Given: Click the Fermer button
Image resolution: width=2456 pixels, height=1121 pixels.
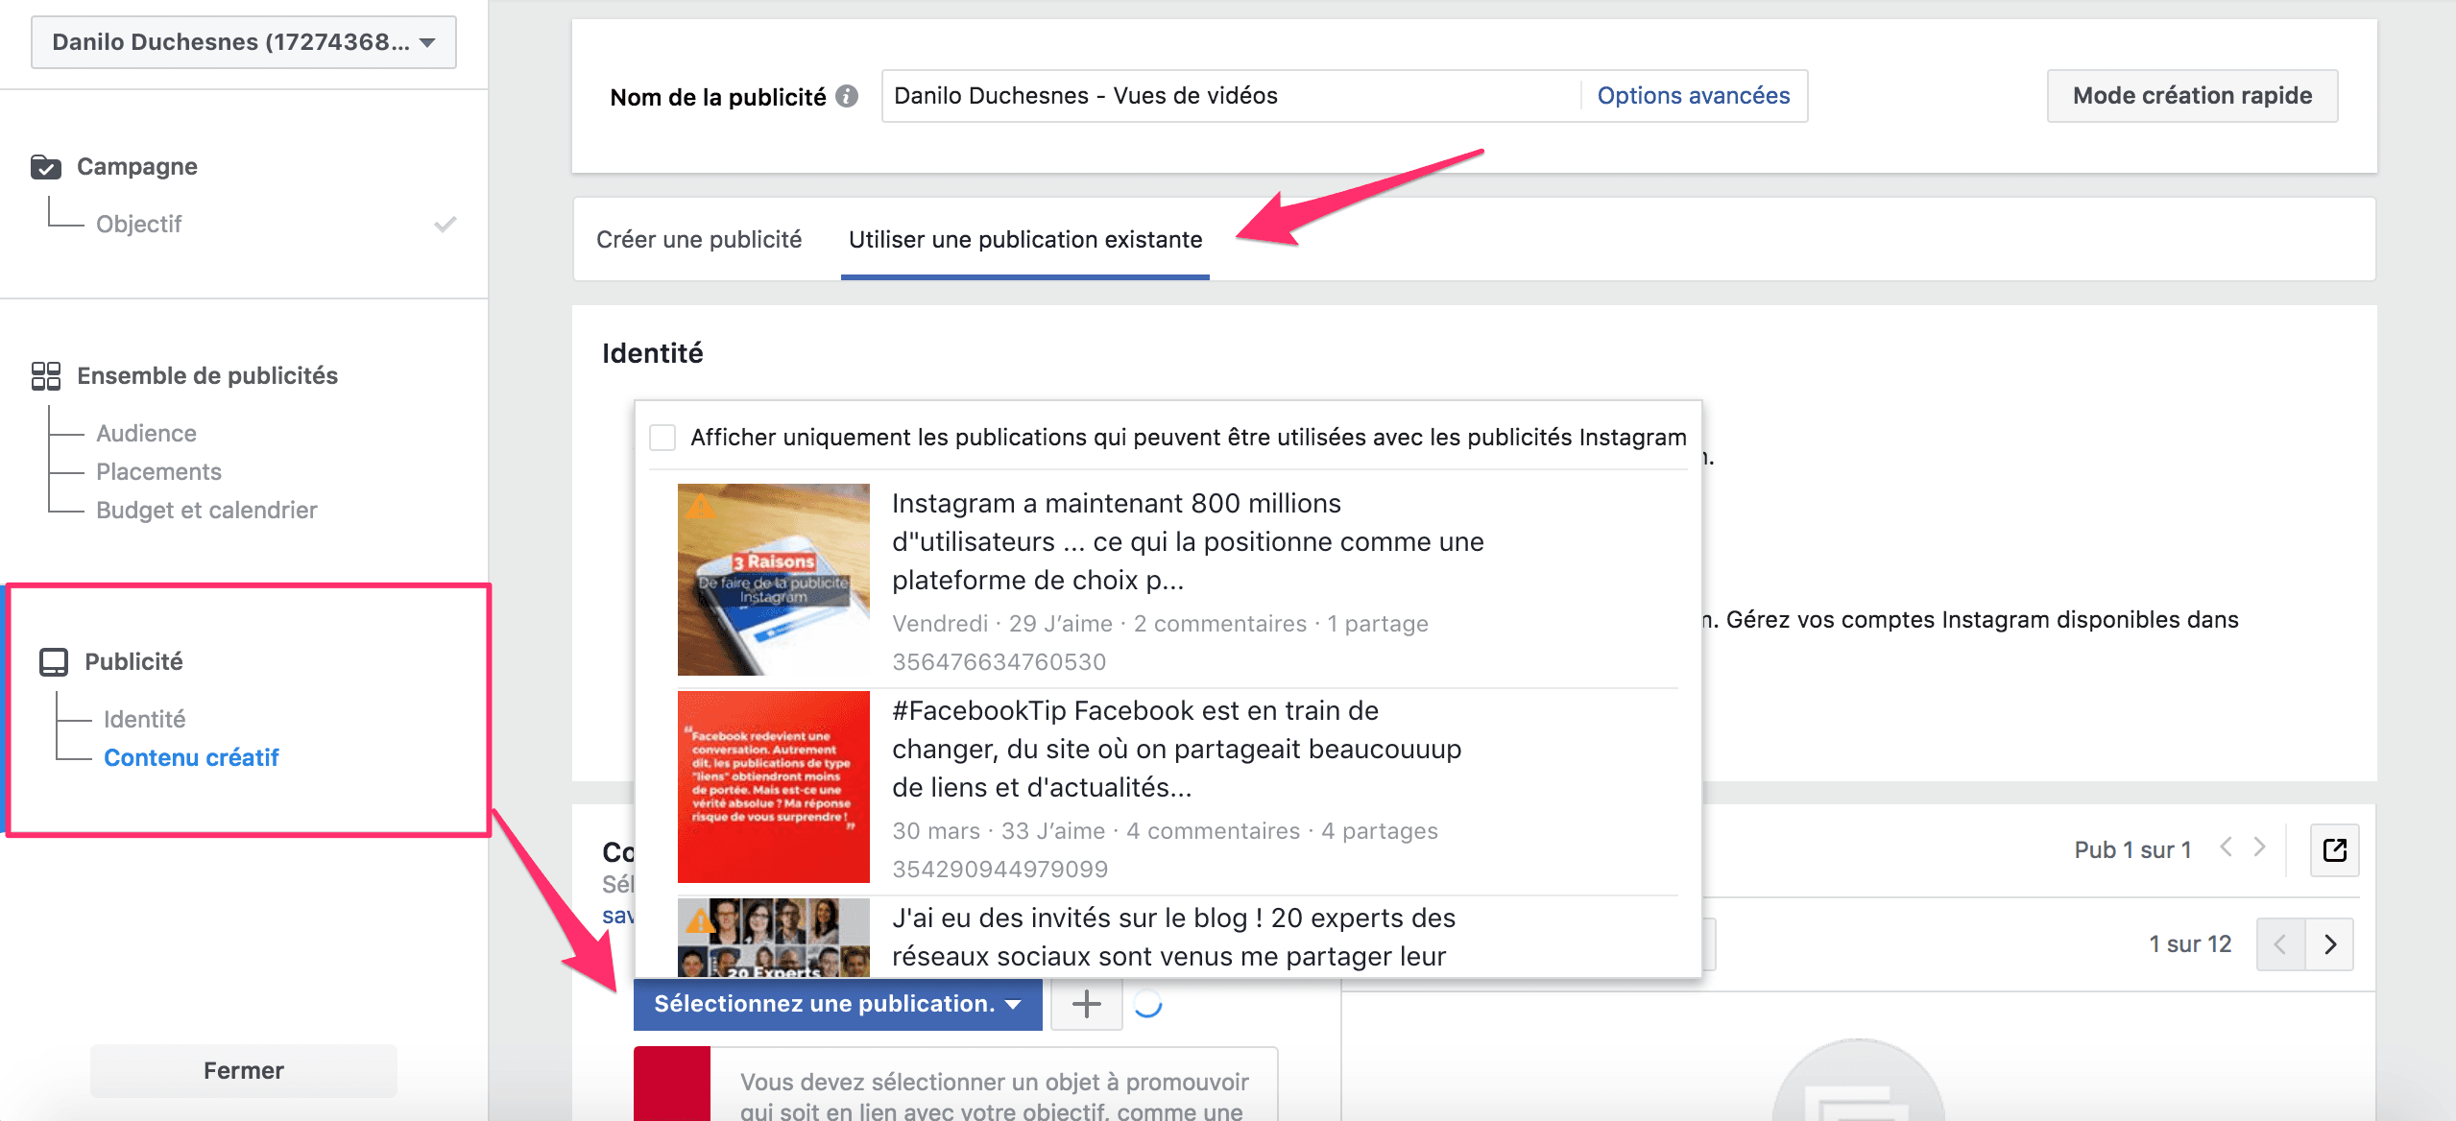Looking at the screenshot, I should tap(244, 1071).
